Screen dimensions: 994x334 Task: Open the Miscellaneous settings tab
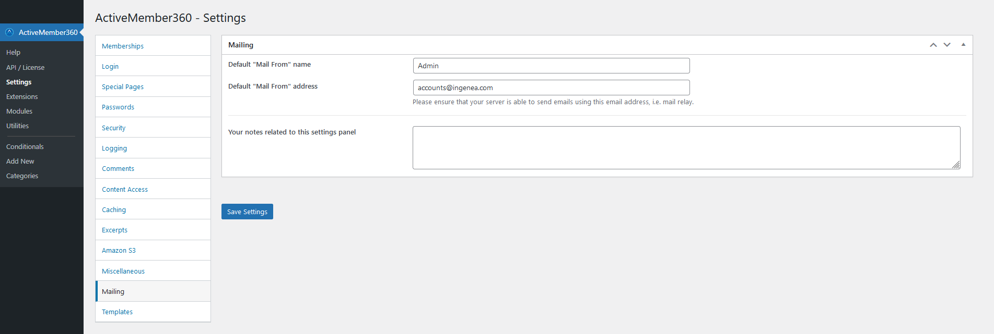point(153,271)
